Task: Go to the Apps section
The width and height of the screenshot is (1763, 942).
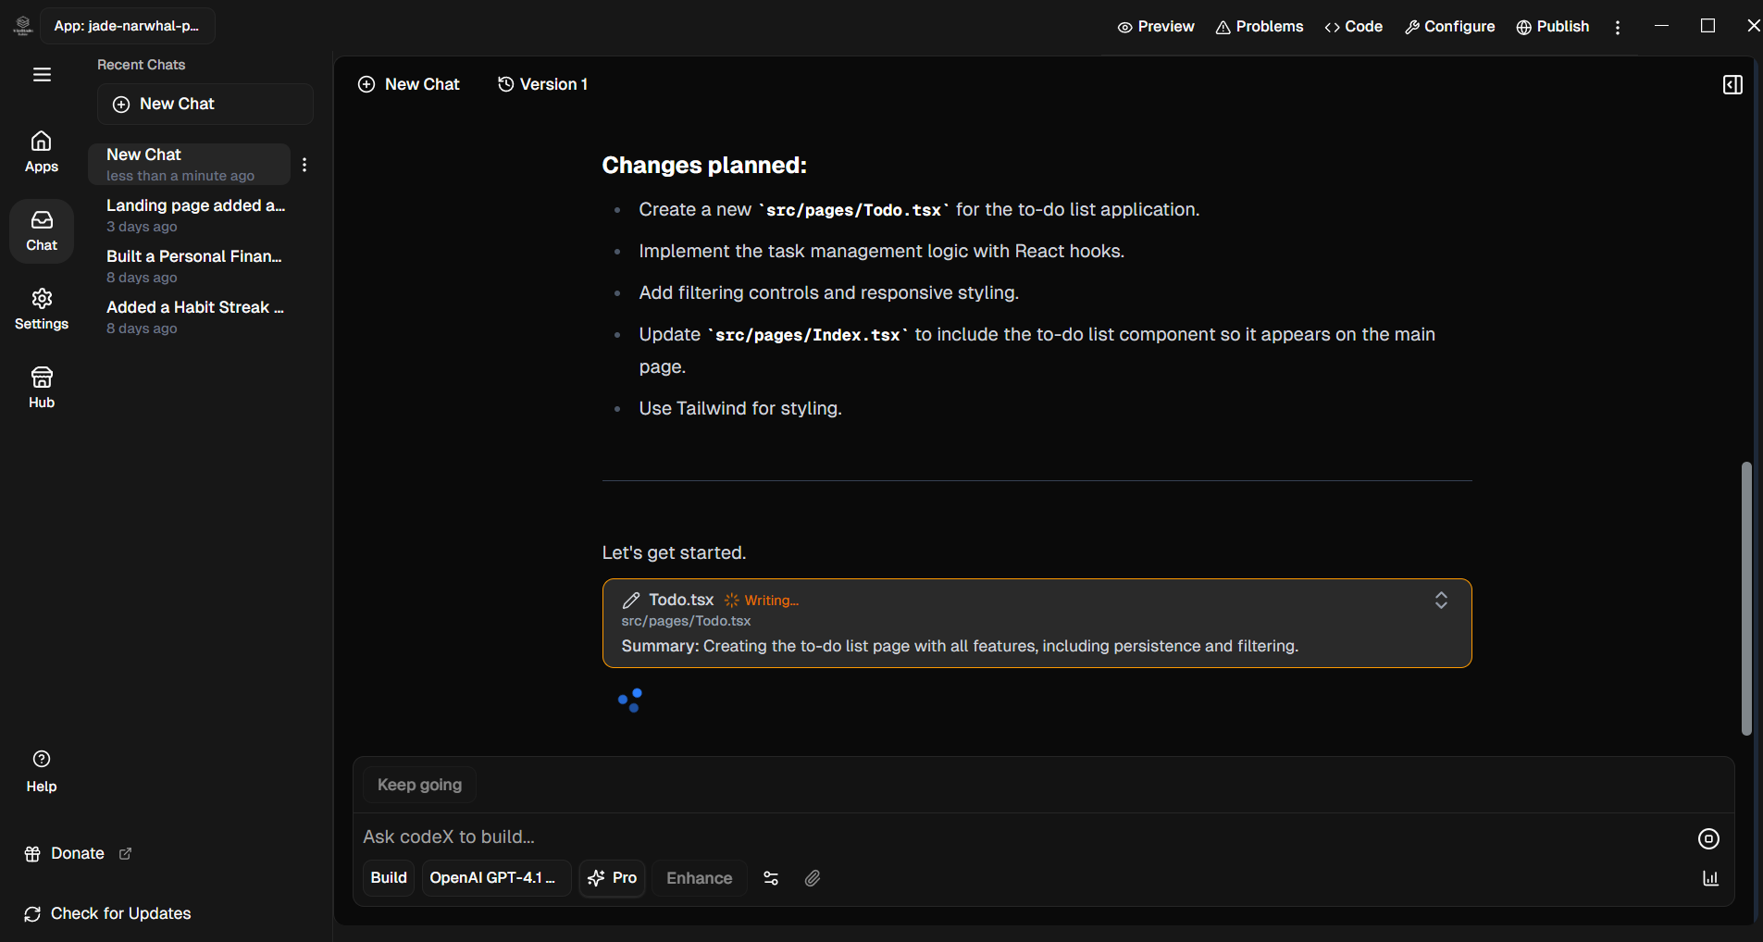Action: click(x=42, y=152)
